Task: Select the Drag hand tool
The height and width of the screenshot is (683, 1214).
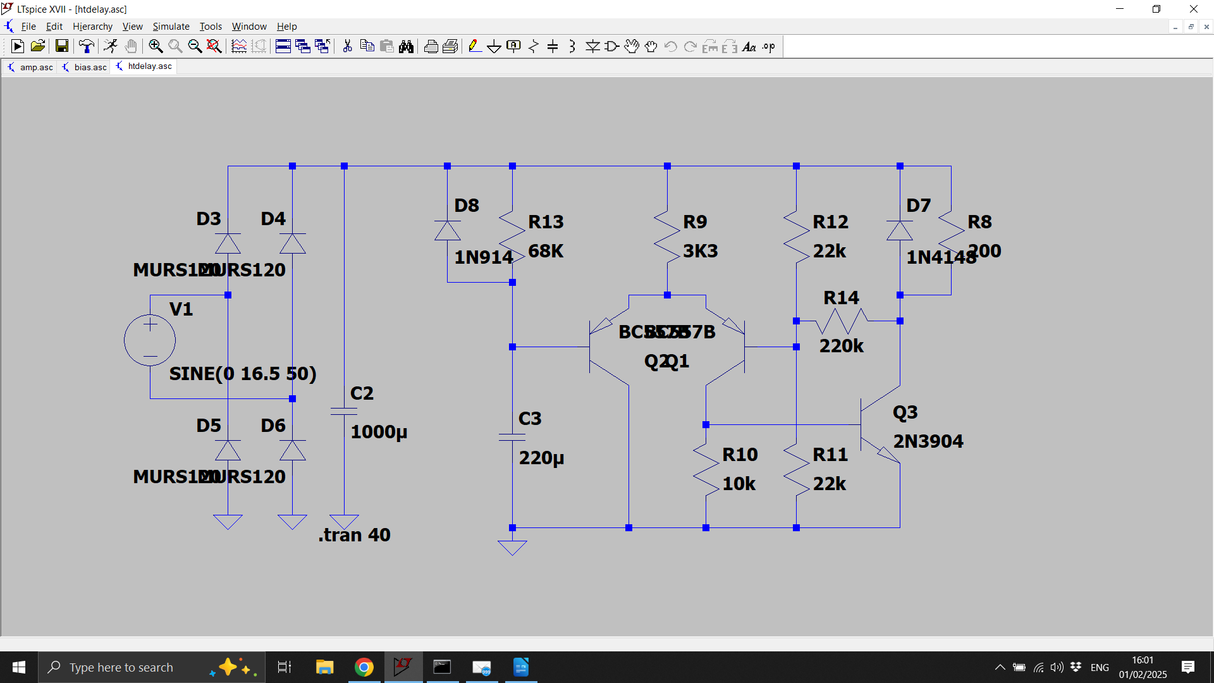Action: [x=651, y=46]
